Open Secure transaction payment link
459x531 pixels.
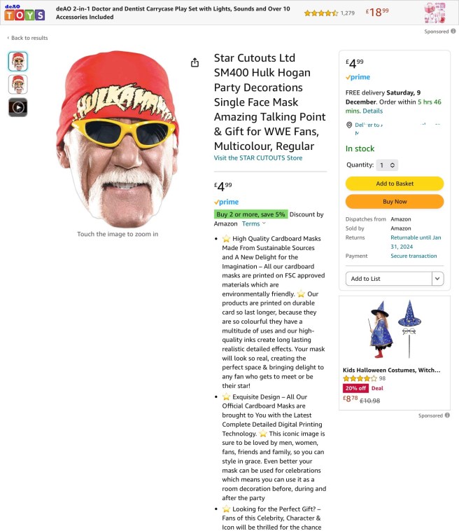tap(414, 256)
